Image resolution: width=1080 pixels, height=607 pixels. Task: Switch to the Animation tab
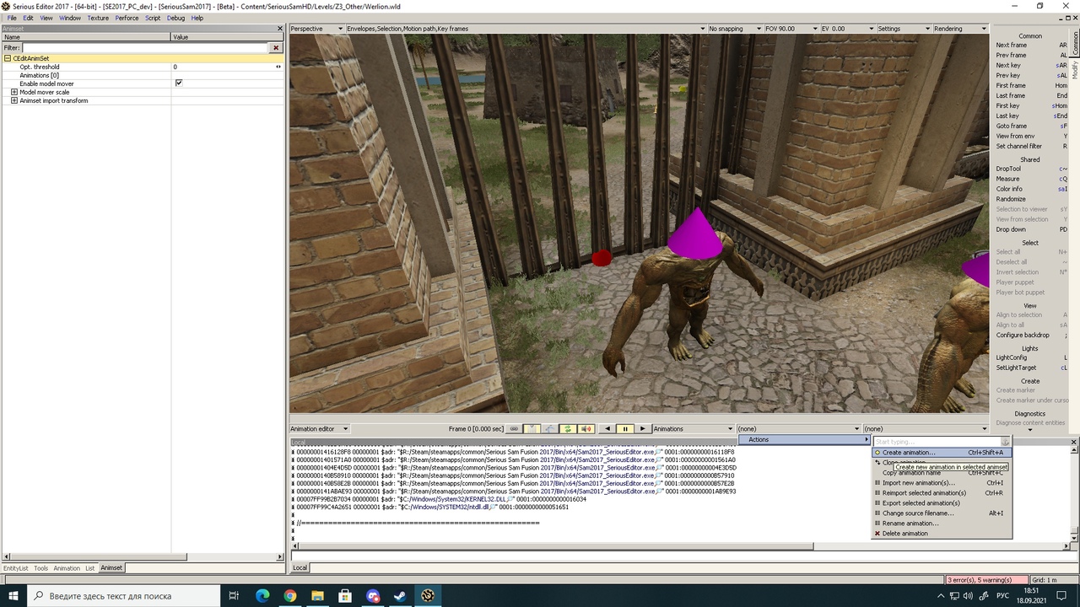click(67, 568)
